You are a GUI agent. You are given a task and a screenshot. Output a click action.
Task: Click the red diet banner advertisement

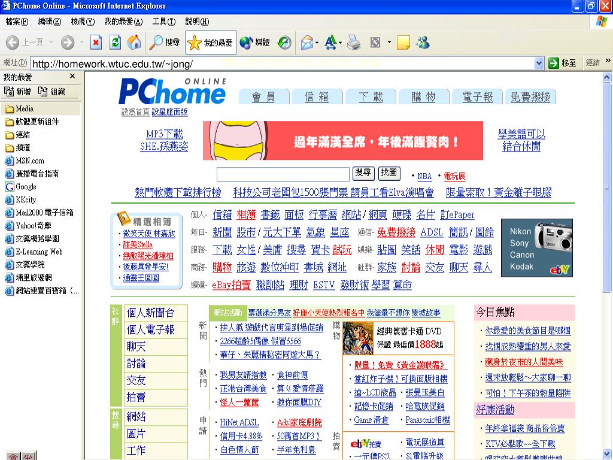tap(343, 140)
